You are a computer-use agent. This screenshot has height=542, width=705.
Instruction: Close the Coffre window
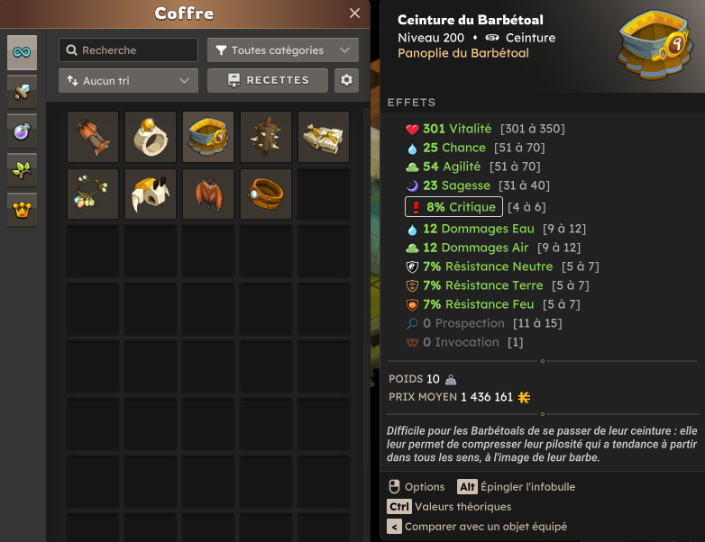coord(354,14)
